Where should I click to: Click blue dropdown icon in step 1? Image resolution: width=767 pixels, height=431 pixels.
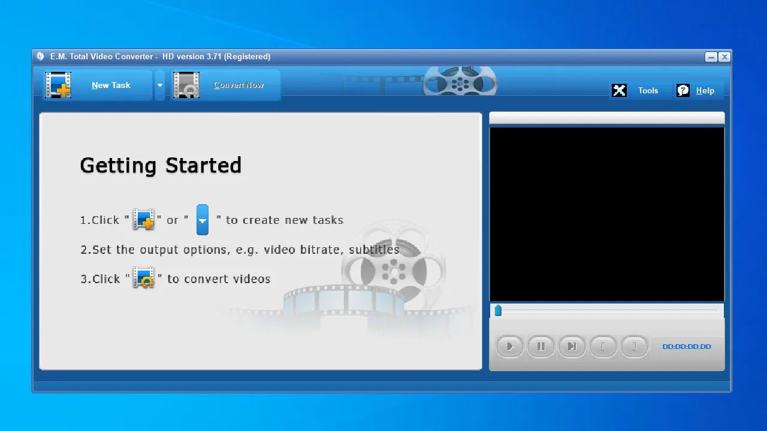point(203,220)
